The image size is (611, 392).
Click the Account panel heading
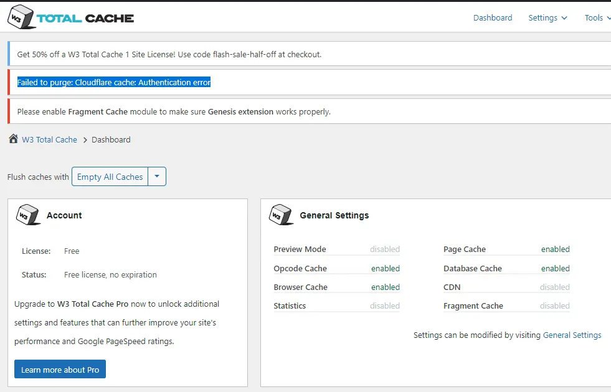coord(64,215)
